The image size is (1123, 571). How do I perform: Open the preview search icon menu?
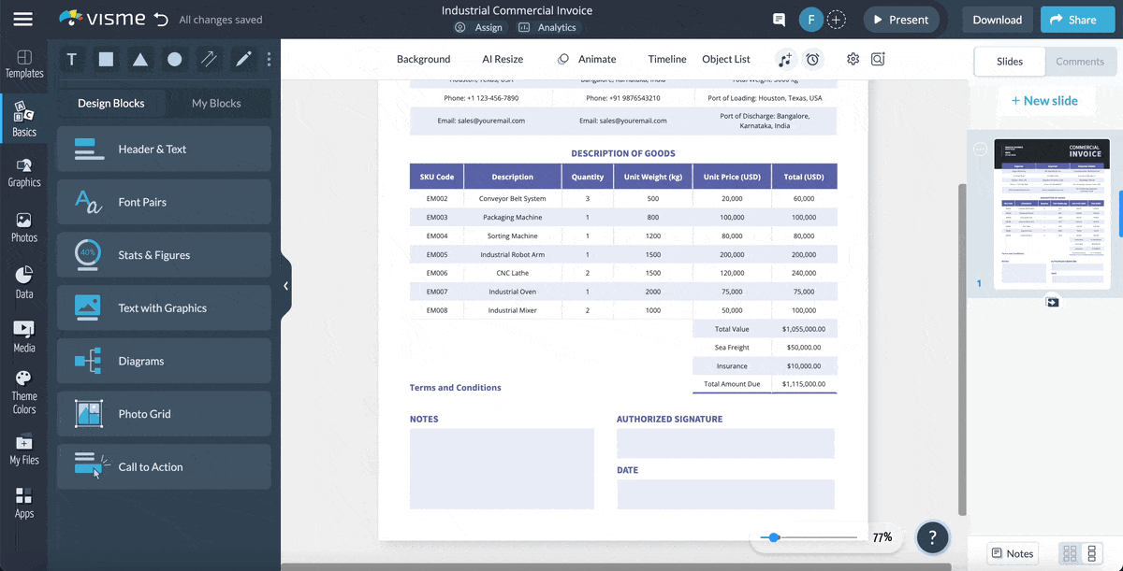click(x=878, y=59)
